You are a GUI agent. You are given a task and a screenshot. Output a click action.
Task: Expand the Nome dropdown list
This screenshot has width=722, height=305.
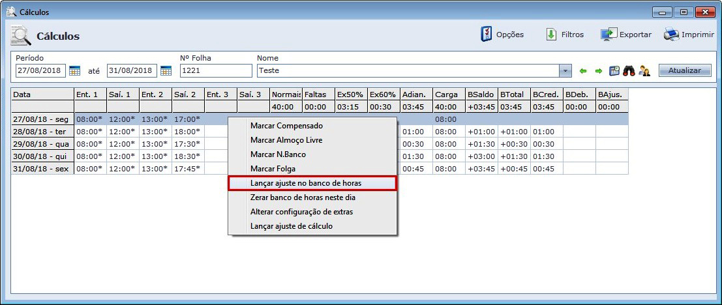point(565,70)
